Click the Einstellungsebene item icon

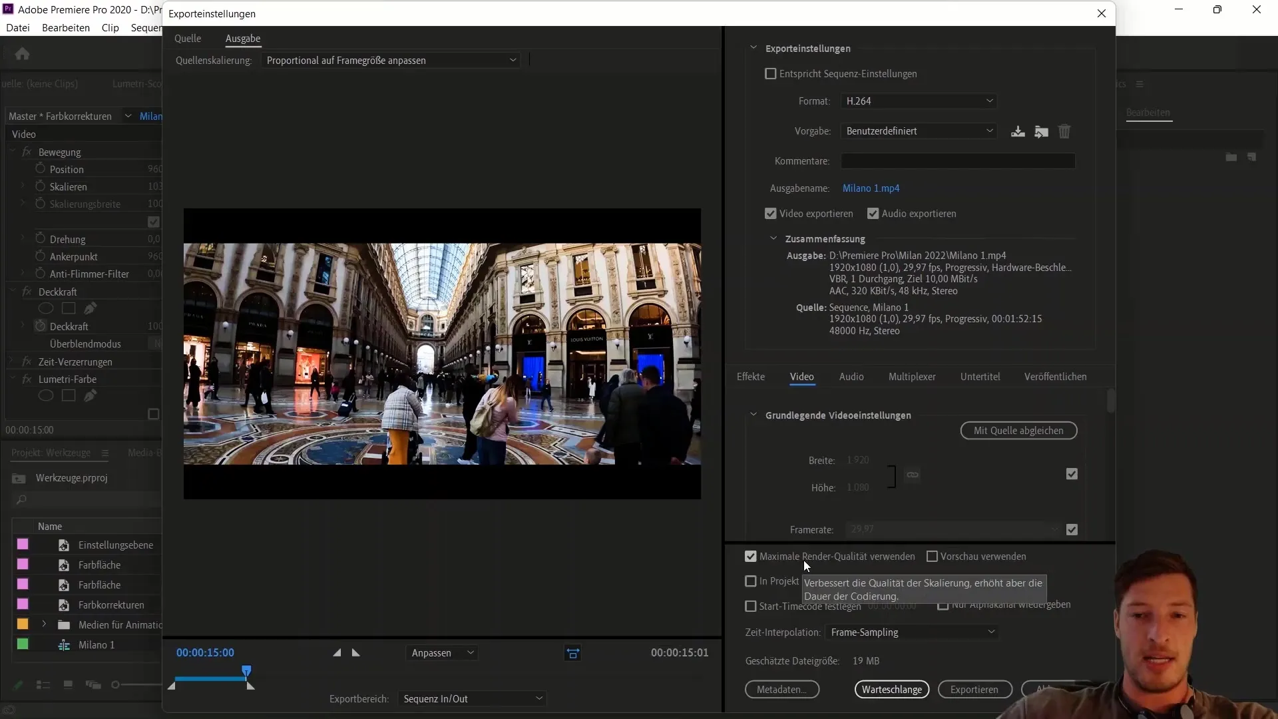click(x=64, y=545)
